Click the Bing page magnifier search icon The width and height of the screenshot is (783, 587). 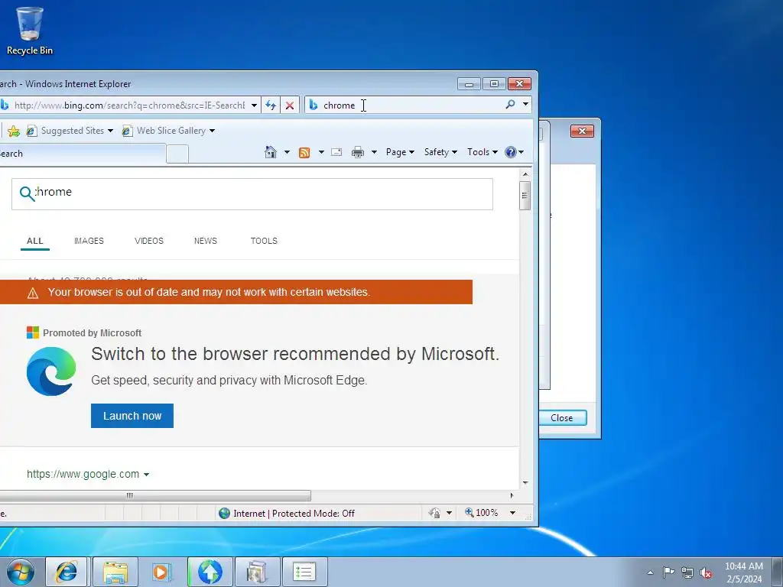27,193
